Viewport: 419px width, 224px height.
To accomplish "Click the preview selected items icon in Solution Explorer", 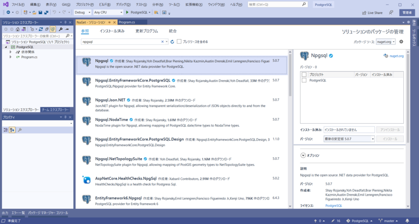I will 67,29.
